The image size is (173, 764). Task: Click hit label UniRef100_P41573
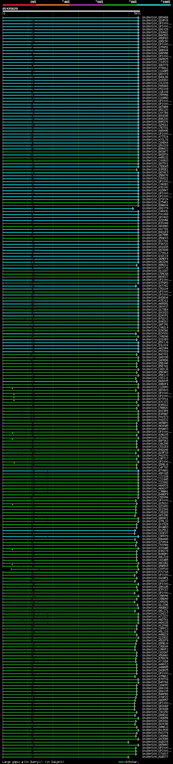tap(155, 417)
